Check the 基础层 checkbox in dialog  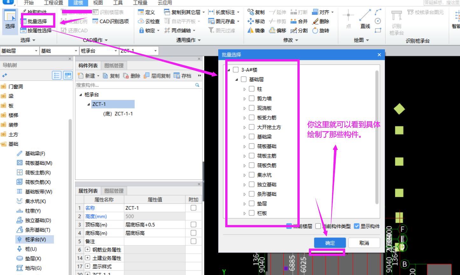pos(244,79)
